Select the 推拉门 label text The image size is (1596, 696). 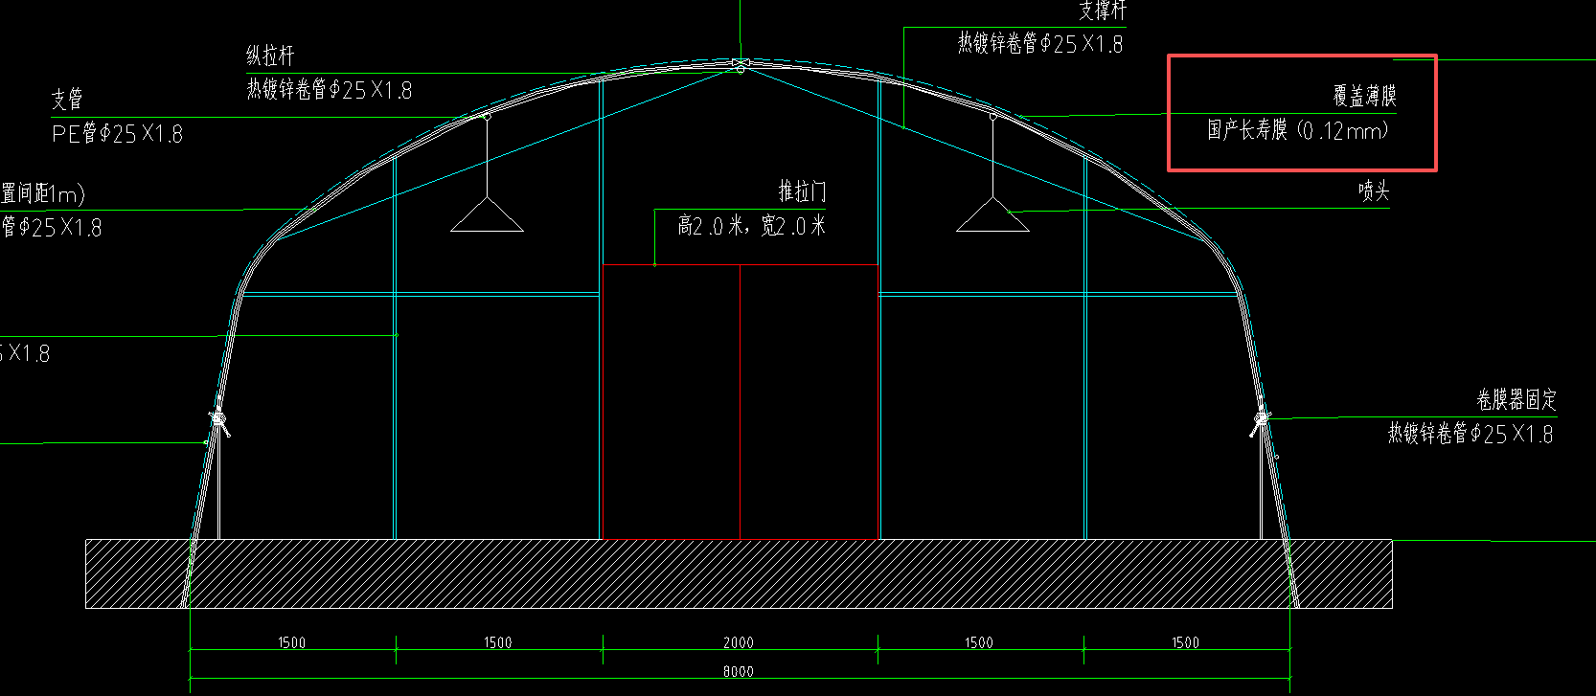point(802,191)
